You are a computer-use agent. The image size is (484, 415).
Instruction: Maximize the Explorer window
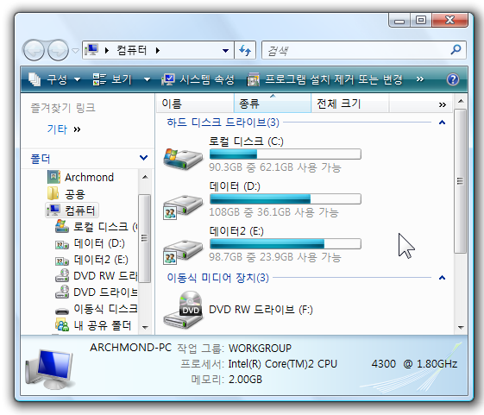421,21
